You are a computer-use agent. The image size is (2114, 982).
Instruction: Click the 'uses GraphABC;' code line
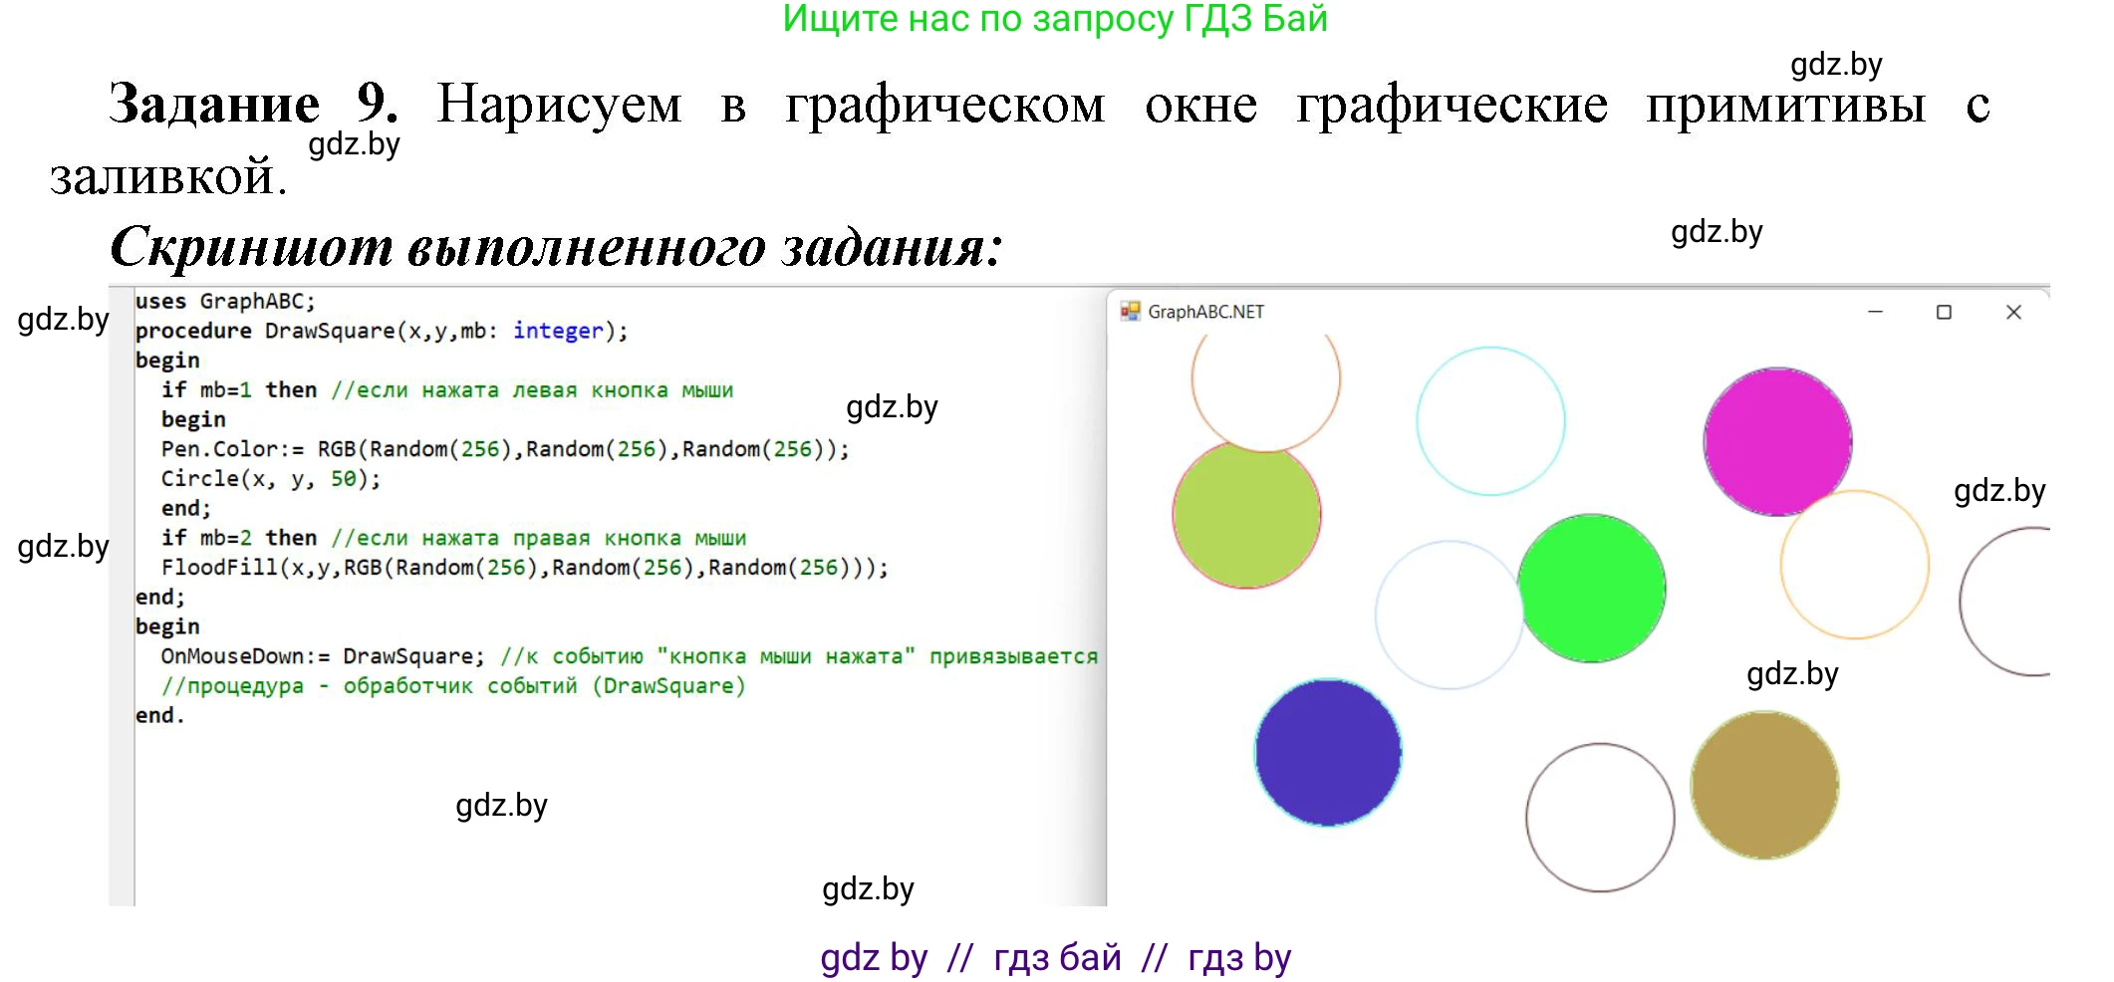(225, 301)
